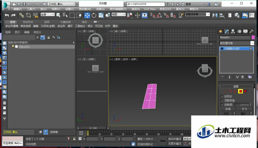The width and height of the screenshot is (258, 148).
Task: Activate the Select and Scale tool
Action: (x=101, y=15)
